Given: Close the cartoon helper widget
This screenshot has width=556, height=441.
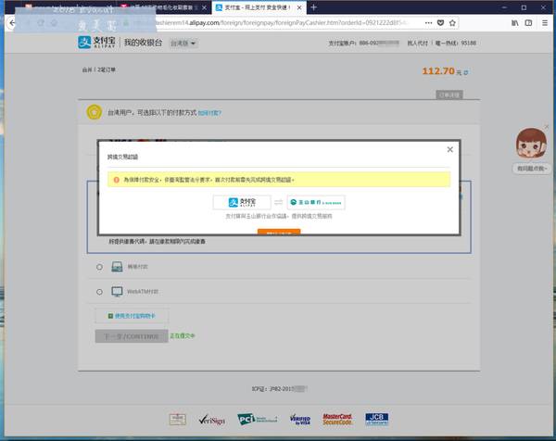Looking at the screenshot, I should pyautogui.click(x=547, y=127).
